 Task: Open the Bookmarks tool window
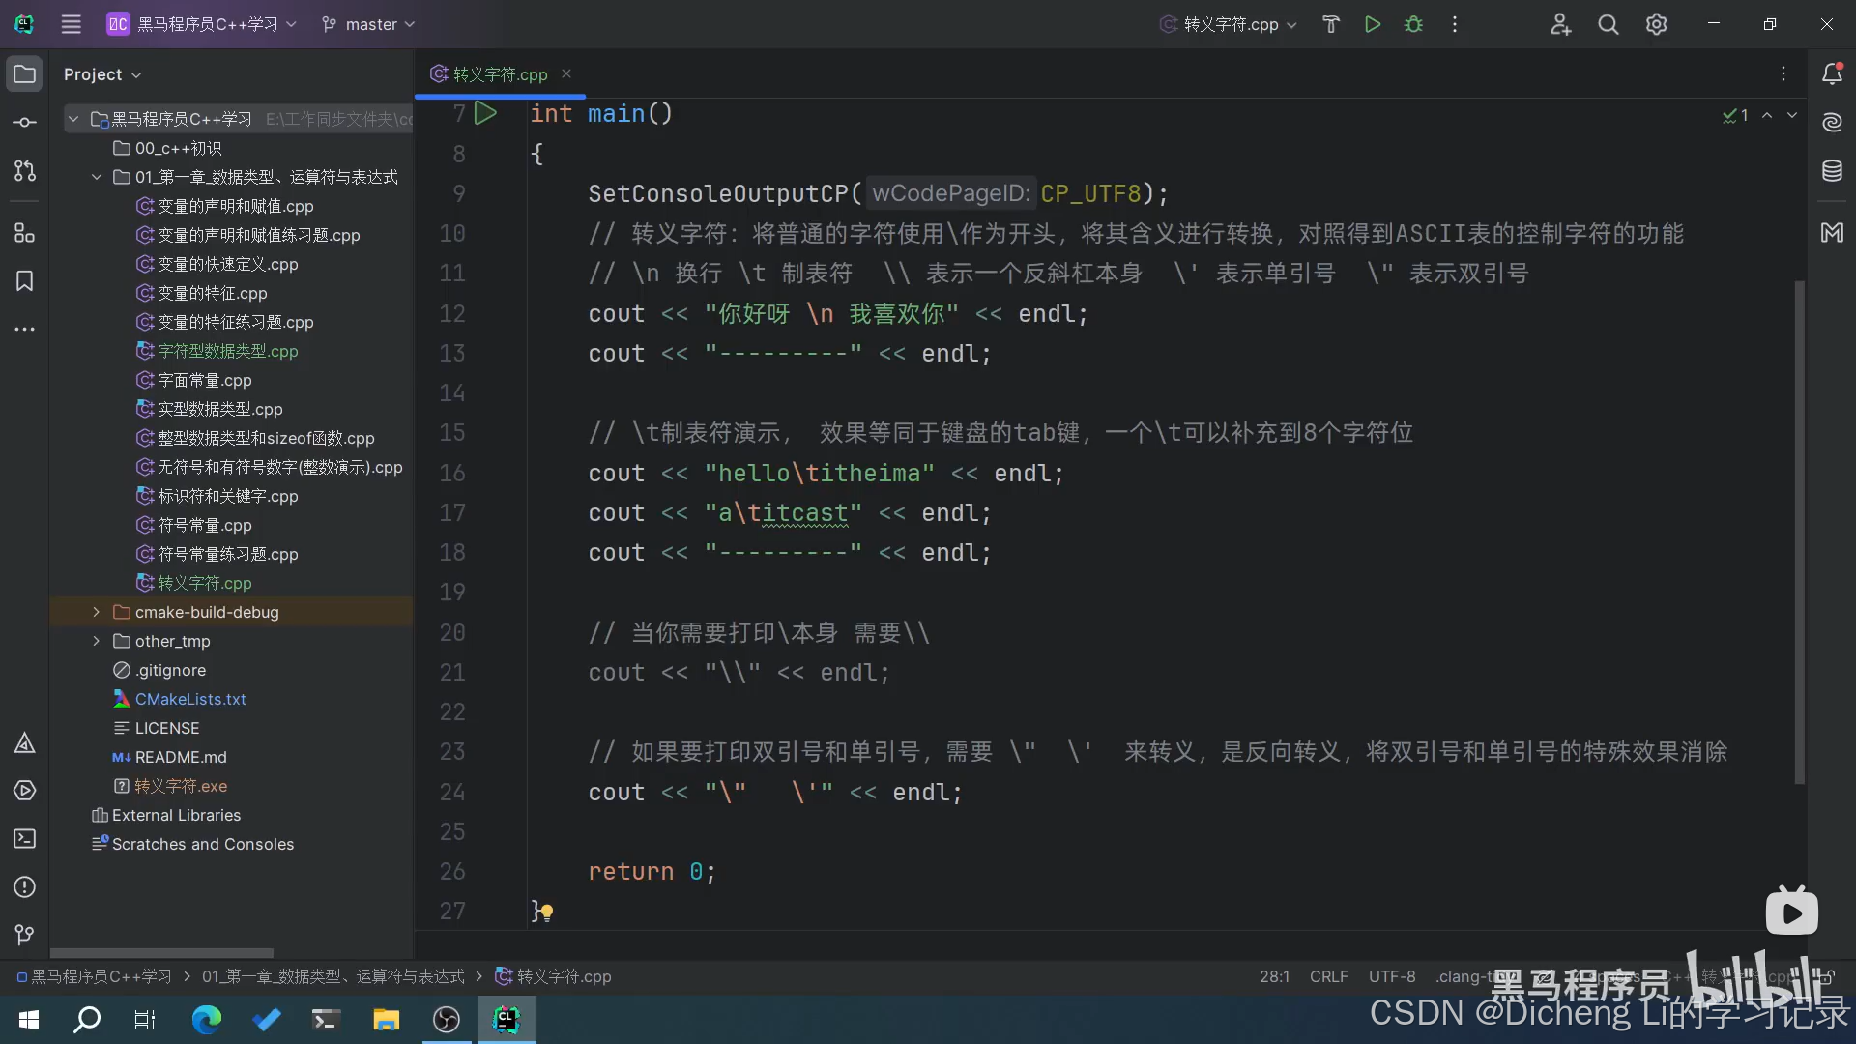[25, 281]
